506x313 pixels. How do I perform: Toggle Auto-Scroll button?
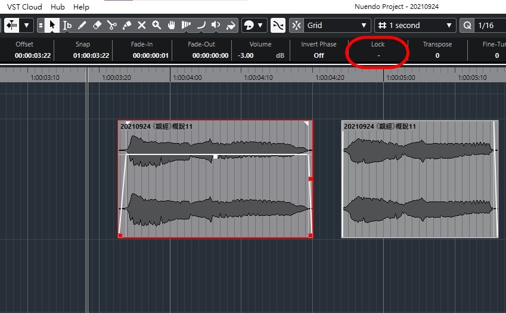coord(11,25)
